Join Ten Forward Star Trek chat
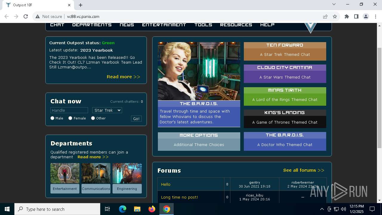 (x=285, y=51)
